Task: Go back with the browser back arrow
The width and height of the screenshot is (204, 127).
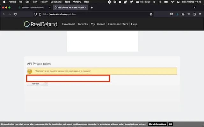Action: [x=4, y=14]
